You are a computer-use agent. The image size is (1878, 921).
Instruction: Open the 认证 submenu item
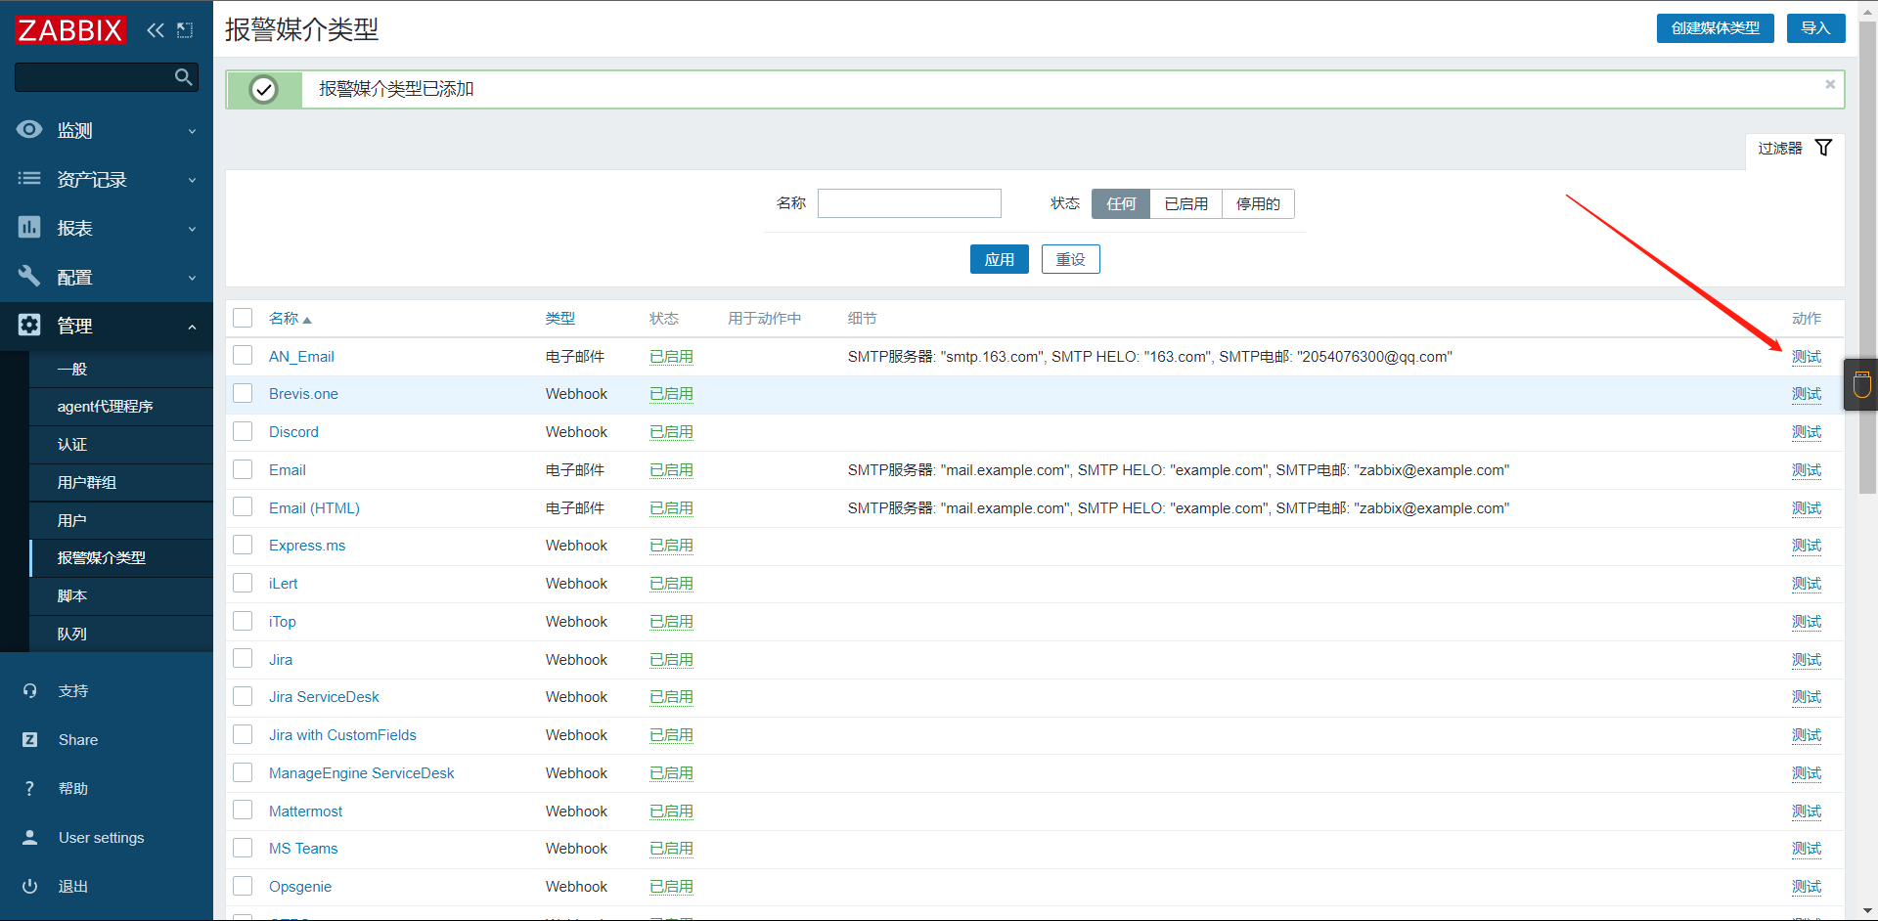click(x=121, y=445)
